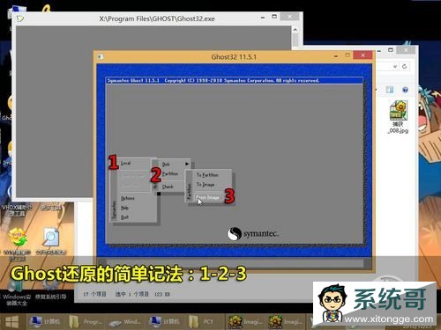This screenshot has height=330, width=441.
Task: Open the 修复系统引导 gear desktop icon
Action: 50,289
